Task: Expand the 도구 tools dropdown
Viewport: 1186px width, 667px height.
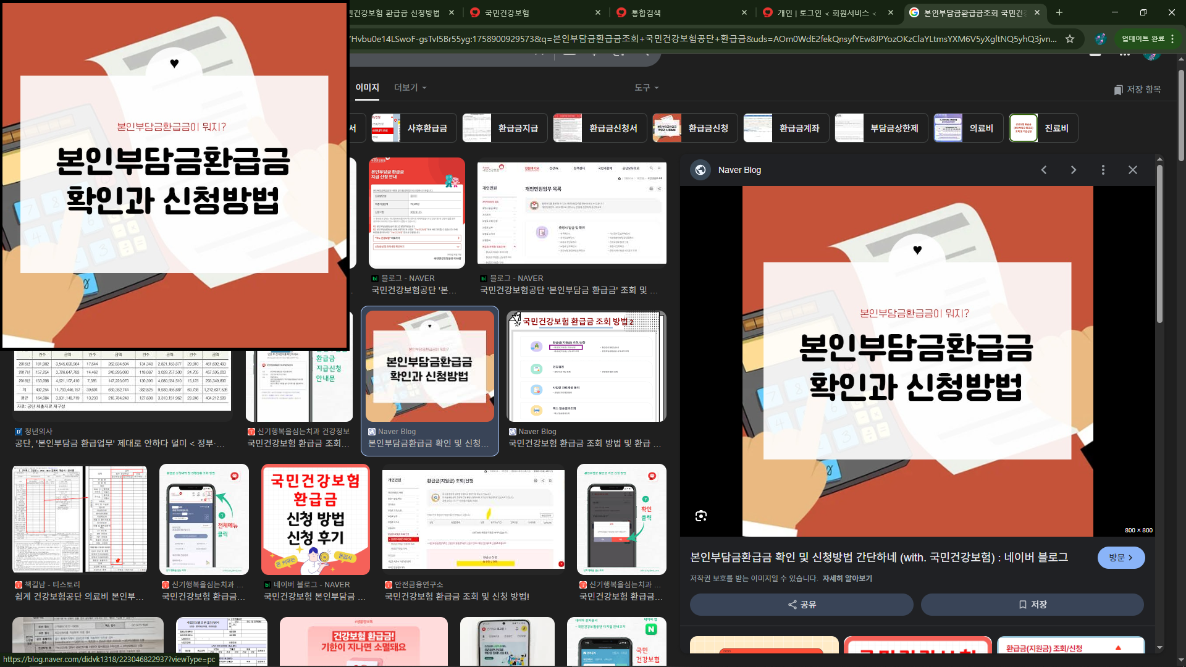Action: (x=646, y=88)
